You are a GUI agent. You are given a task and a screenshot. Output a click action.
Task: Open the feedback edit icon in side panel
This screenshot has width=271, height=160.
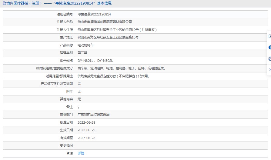tap(270, 36)
